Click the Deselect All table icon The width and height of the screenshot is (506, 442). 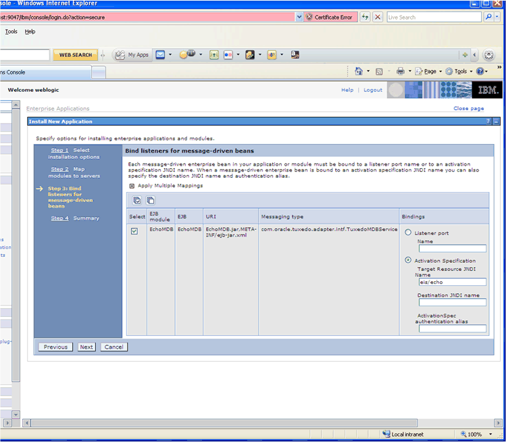pyautogui.click(x=151, y=201)
